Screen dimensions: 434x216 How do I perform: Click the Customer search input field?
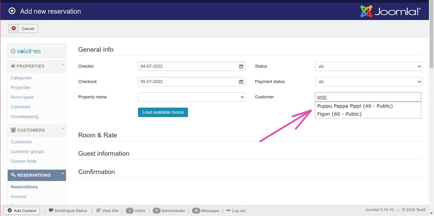[x=368, y=97]
